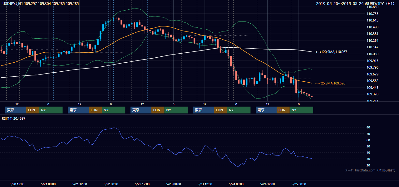Screen dimensions: 399x187
Task: Select RSI scale level 70
Action: (368, 134)
